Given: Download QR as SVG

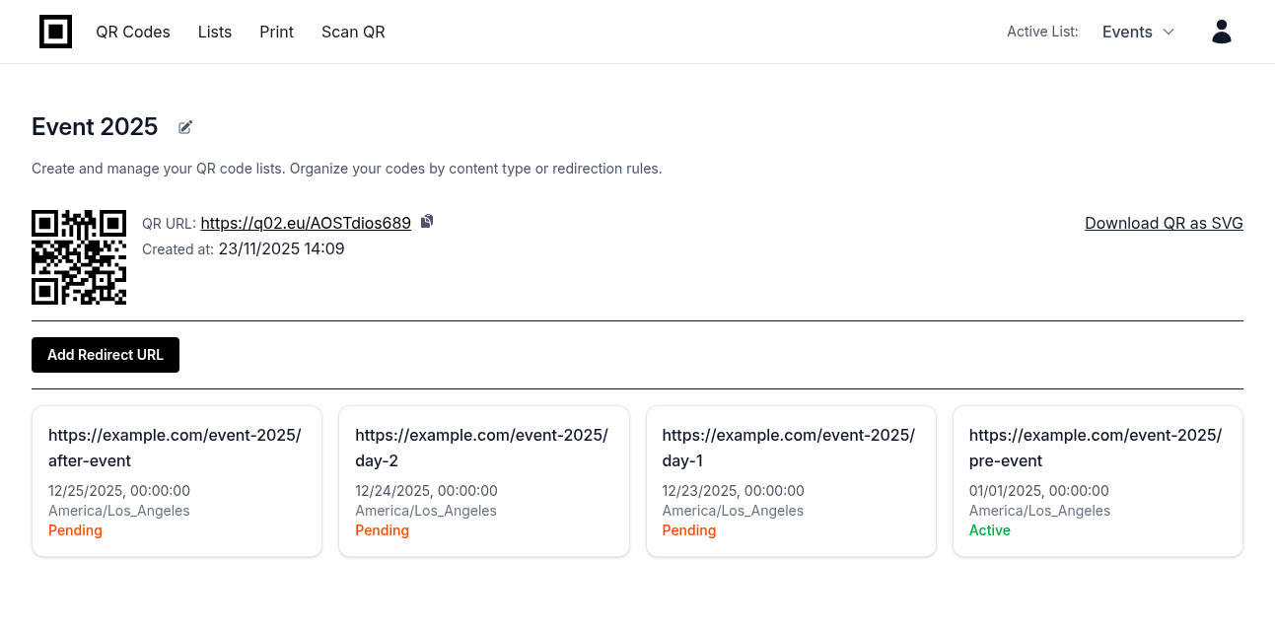Looking at the screenshot, I should (1164, 223).
